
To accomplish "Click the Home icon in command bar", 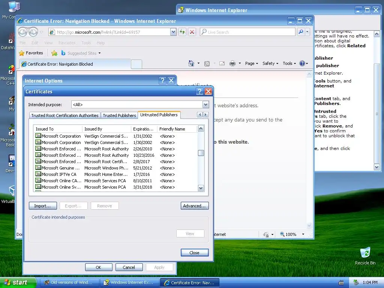I will coord(191,63).
